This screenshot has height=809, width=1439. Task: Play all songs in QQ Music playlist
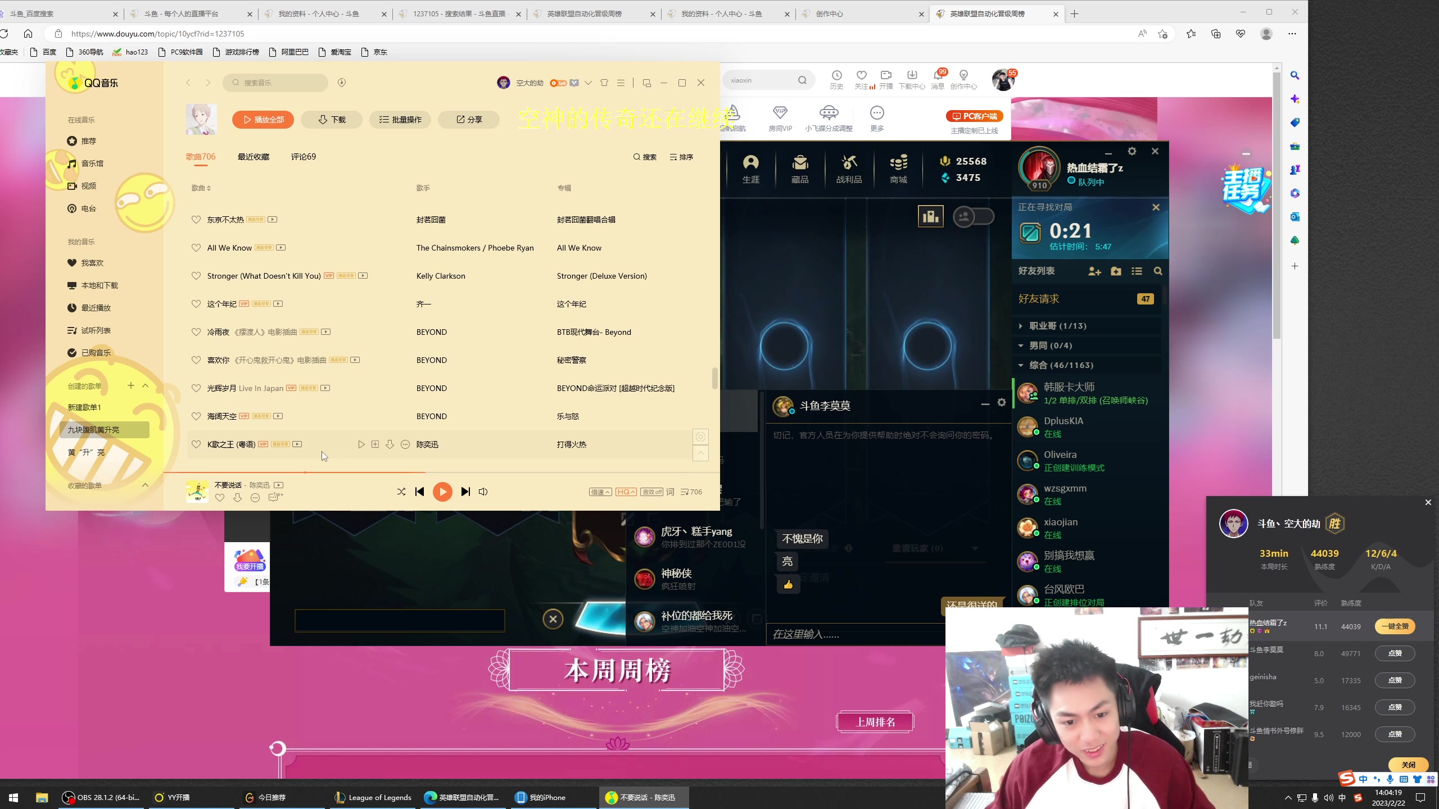pos(263,120)
